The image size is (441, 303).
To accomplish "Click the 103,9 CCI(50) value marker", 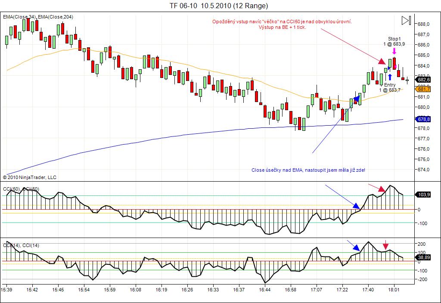I will [423, 195].
